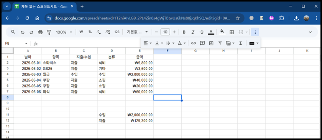Screen dimensions: 322x140
Task: Select the column F header
Action: coord(168,51)
